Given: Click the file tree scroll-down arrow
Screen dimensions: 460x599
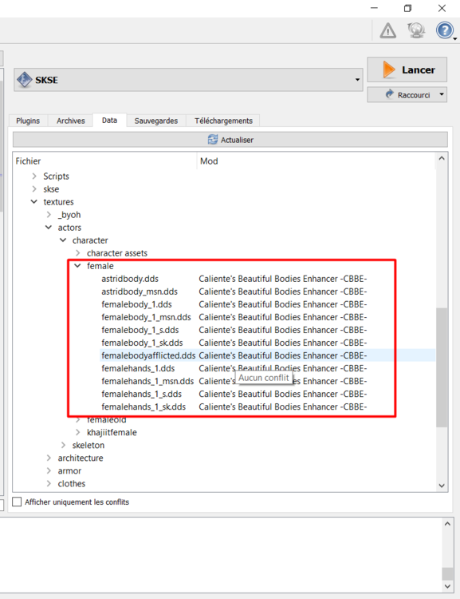Looking at the screenshot, I should click(442, 486).
